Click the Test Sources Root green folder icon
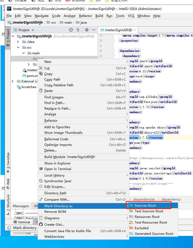The height and width of the screenshot is (248, 193). pyautogui.click(x=131, y=211)
